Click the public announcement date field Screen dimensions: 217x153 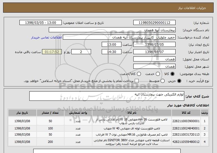[41, 23]
